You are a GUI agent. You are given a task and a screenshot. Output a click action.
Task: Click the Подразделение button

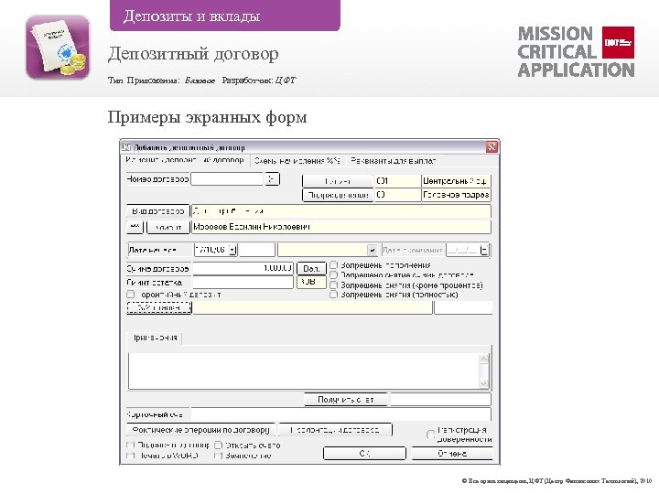338,195
